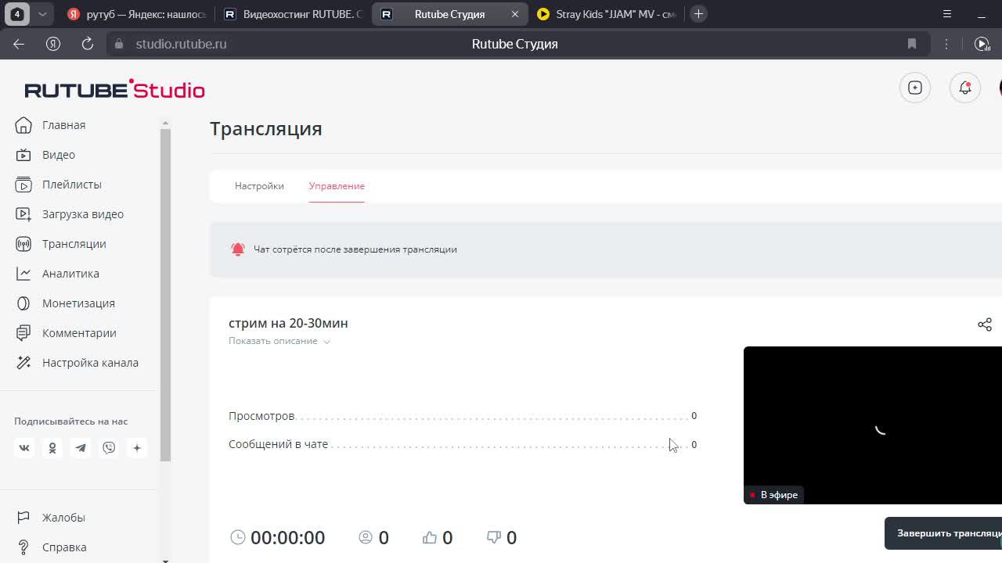Open the tab group dropdown arrow

[42, 14]
